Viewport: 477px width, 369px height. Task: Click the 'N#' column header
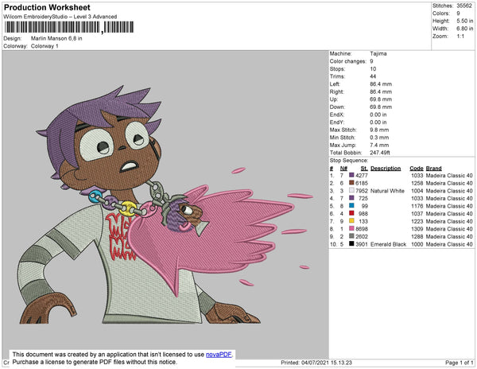(343, 169)
